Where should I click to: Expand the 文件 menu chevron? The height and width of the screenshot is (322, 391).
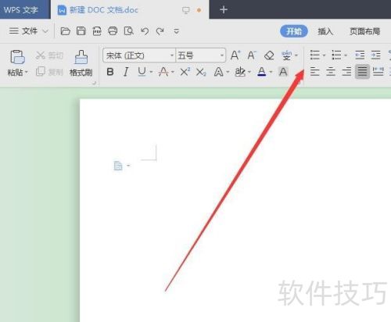tap(45, 31)
